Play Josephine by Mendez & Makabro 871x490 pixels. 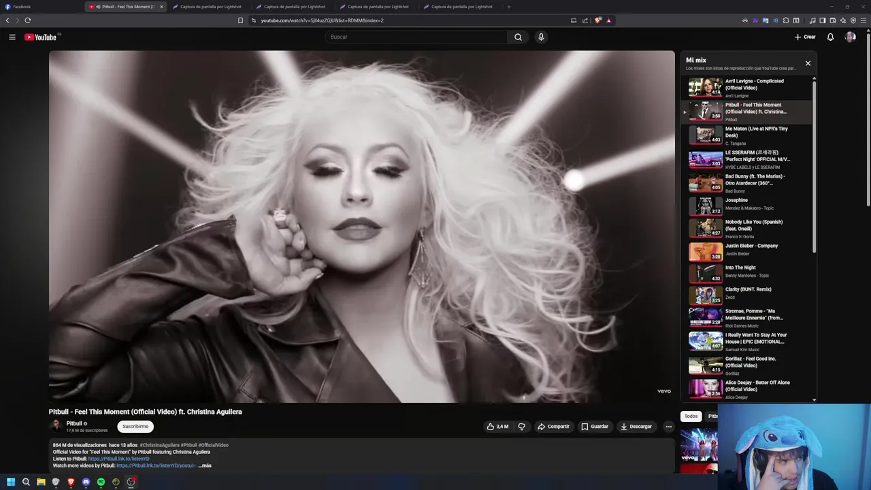pyautogui.click(x=747, y=206)
